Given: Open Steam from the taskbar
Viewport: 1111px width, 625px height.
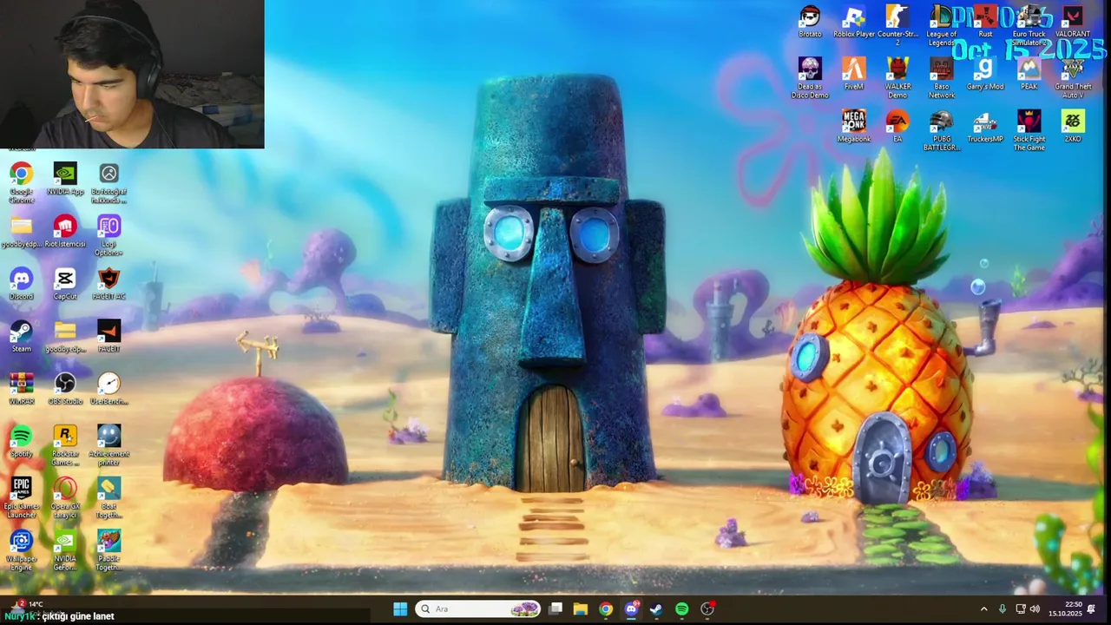Looking at the screenshot, I should 656,609.
